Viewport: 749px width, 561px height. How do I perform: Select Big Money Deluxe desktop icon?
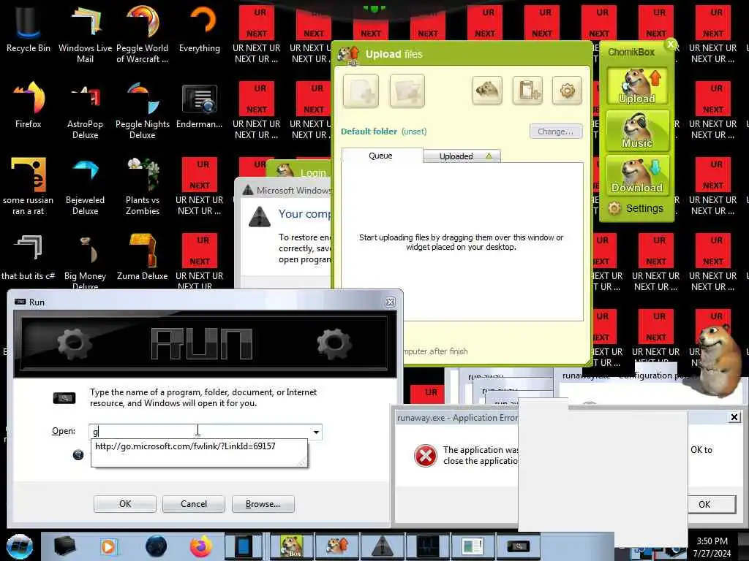click(85, 262)
